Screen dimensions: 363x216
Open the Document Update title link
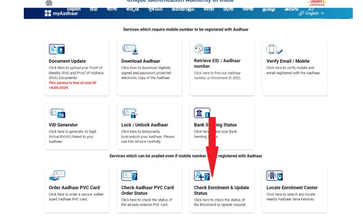pyautogui.click(x=67, y=61)
